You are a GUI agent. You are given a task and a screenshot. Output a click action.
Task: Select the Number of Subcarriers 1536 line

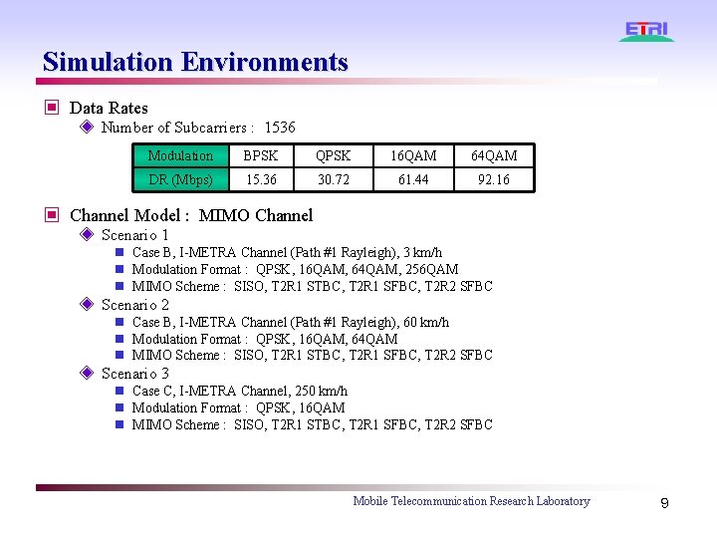[198, 128]
